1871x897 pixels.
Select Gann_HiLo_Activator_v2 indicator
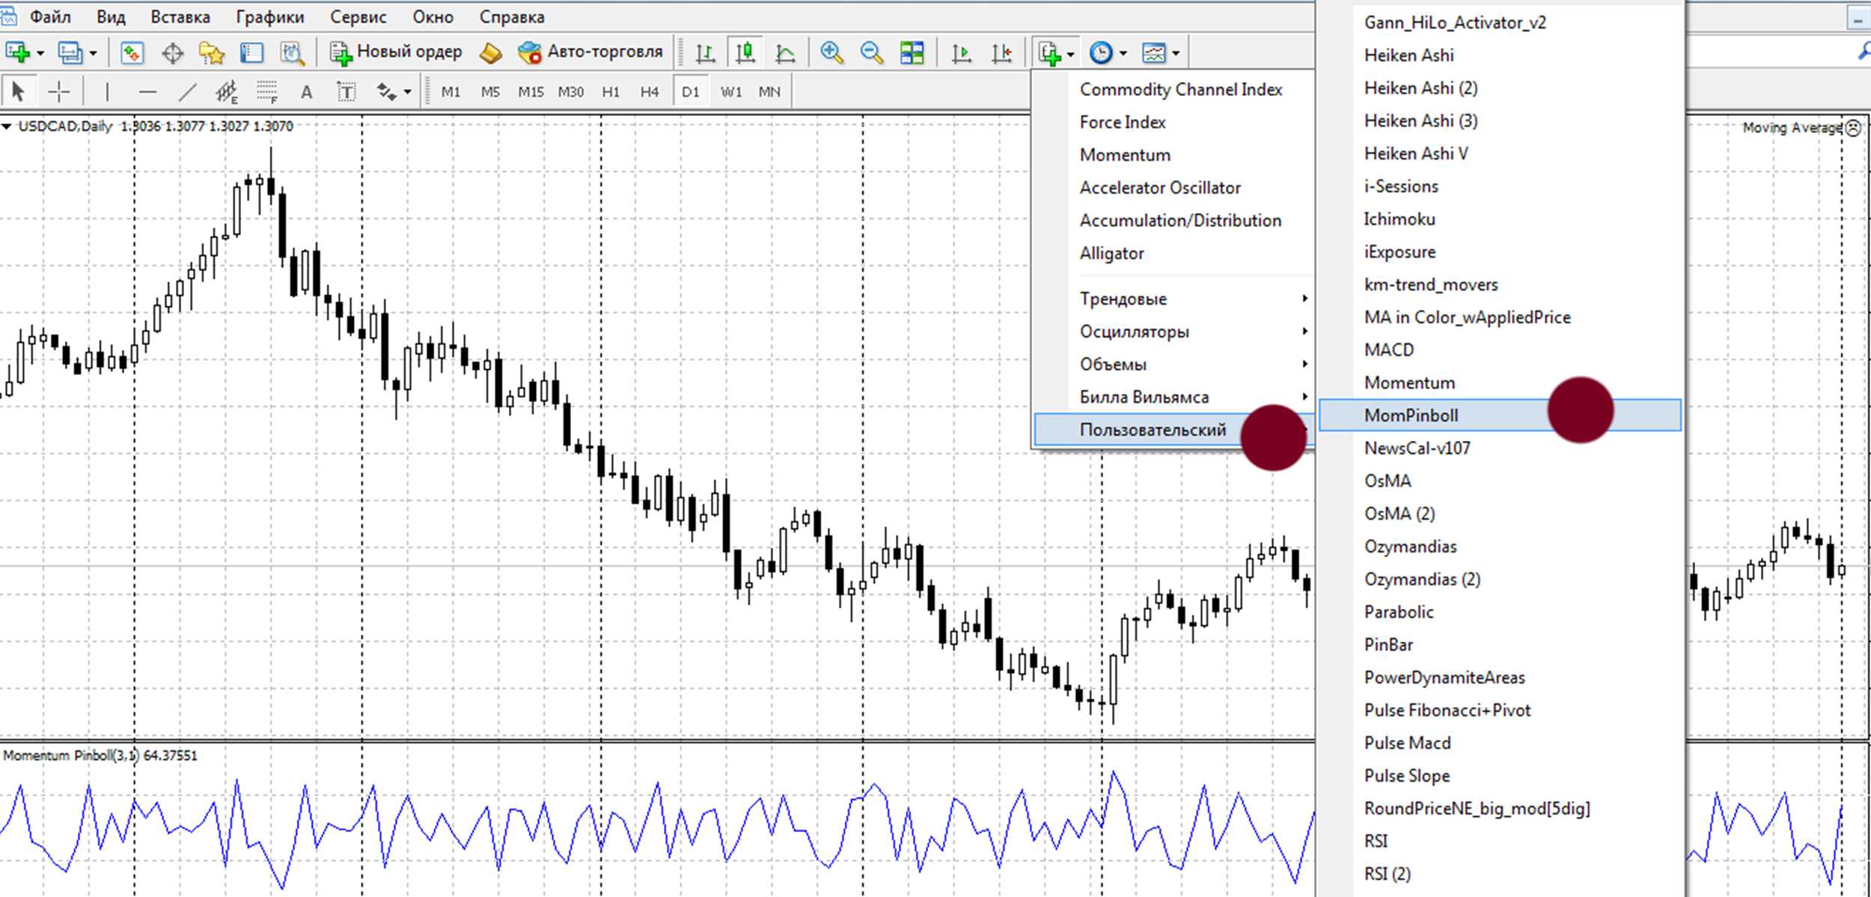click(1500, 22)
